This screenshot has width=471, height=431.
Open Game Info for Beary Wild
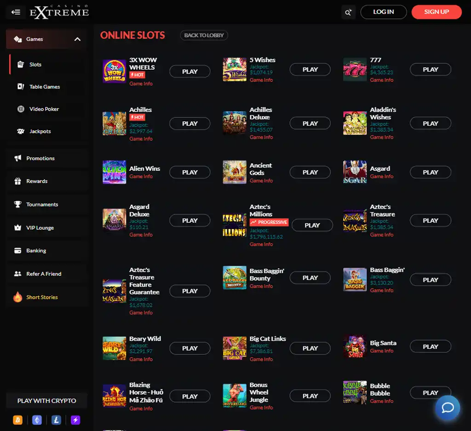click(x=141, y=359)
